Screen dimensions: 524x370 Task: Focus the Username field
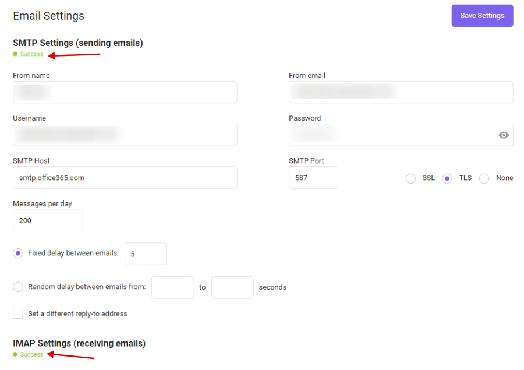pos(125,135)
